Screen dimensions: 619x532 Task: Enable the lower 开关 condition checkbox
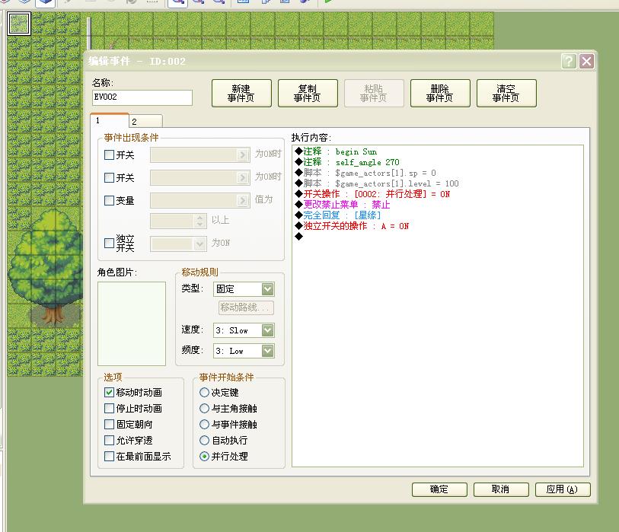point(110,178)
